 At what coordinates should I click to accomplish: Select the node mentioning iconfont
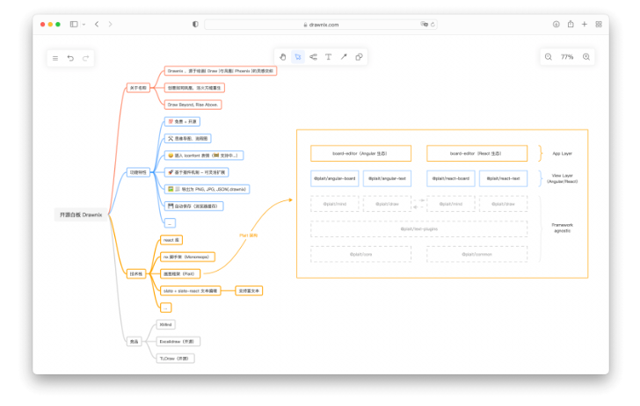204,156
